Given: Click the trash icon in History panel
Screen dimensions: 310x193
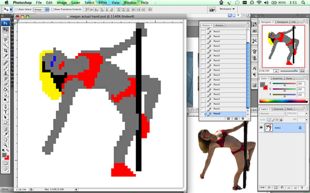Looking at the screenshot, I should pyautogui.click(x=243, y=118).
